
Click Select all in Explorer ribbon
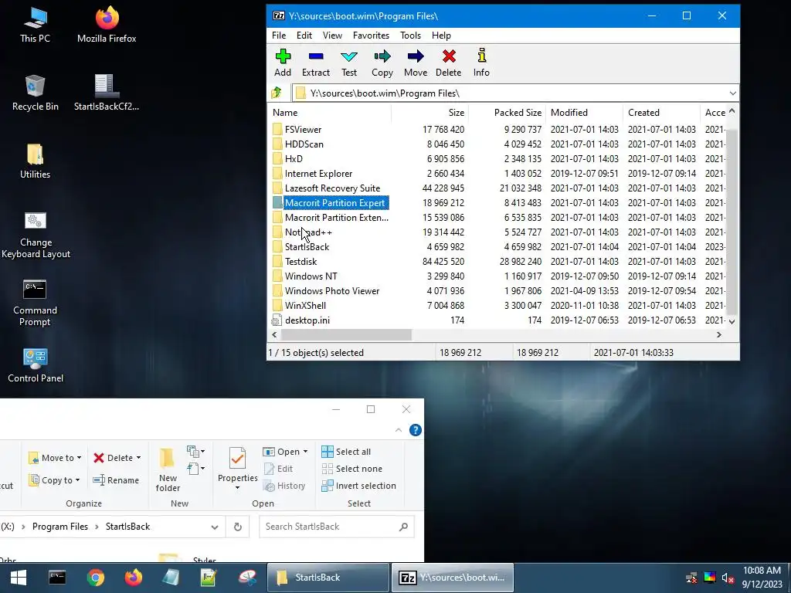point(346,452)
